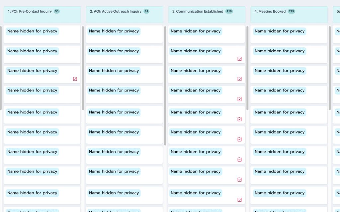340x212 pixels.
Task: Click the 55 count badge on Pre-Contact Inquiry
Action: tap(57, 11)
